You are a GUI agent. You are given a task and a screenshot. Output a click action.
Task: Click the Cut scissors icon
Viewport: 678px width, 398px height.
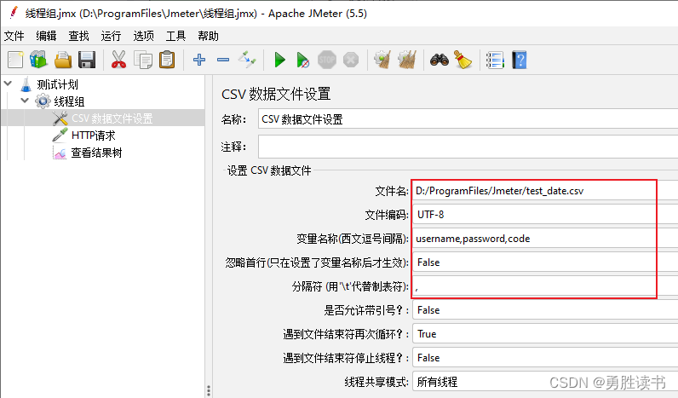[x=118, y=60]
